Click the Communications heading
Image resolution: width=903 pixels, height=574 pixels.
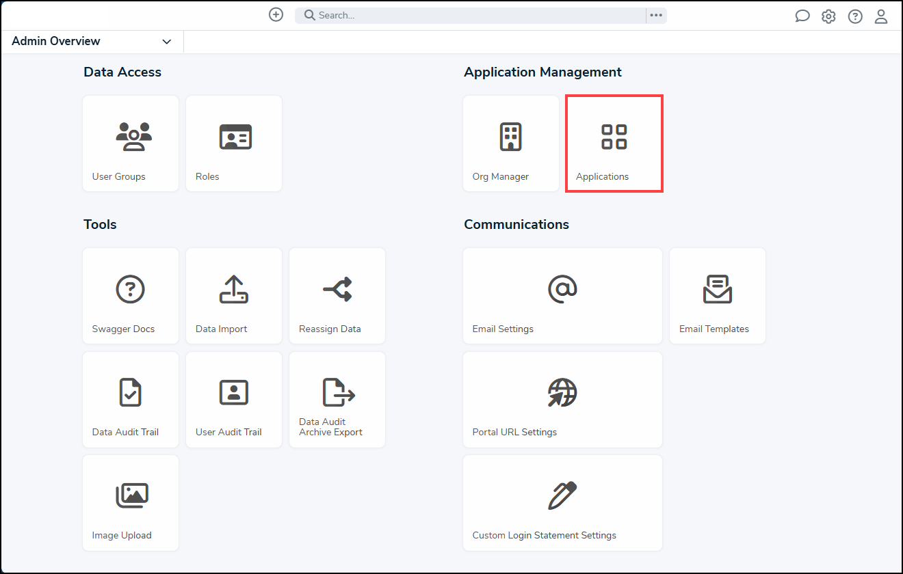(516, 224)
